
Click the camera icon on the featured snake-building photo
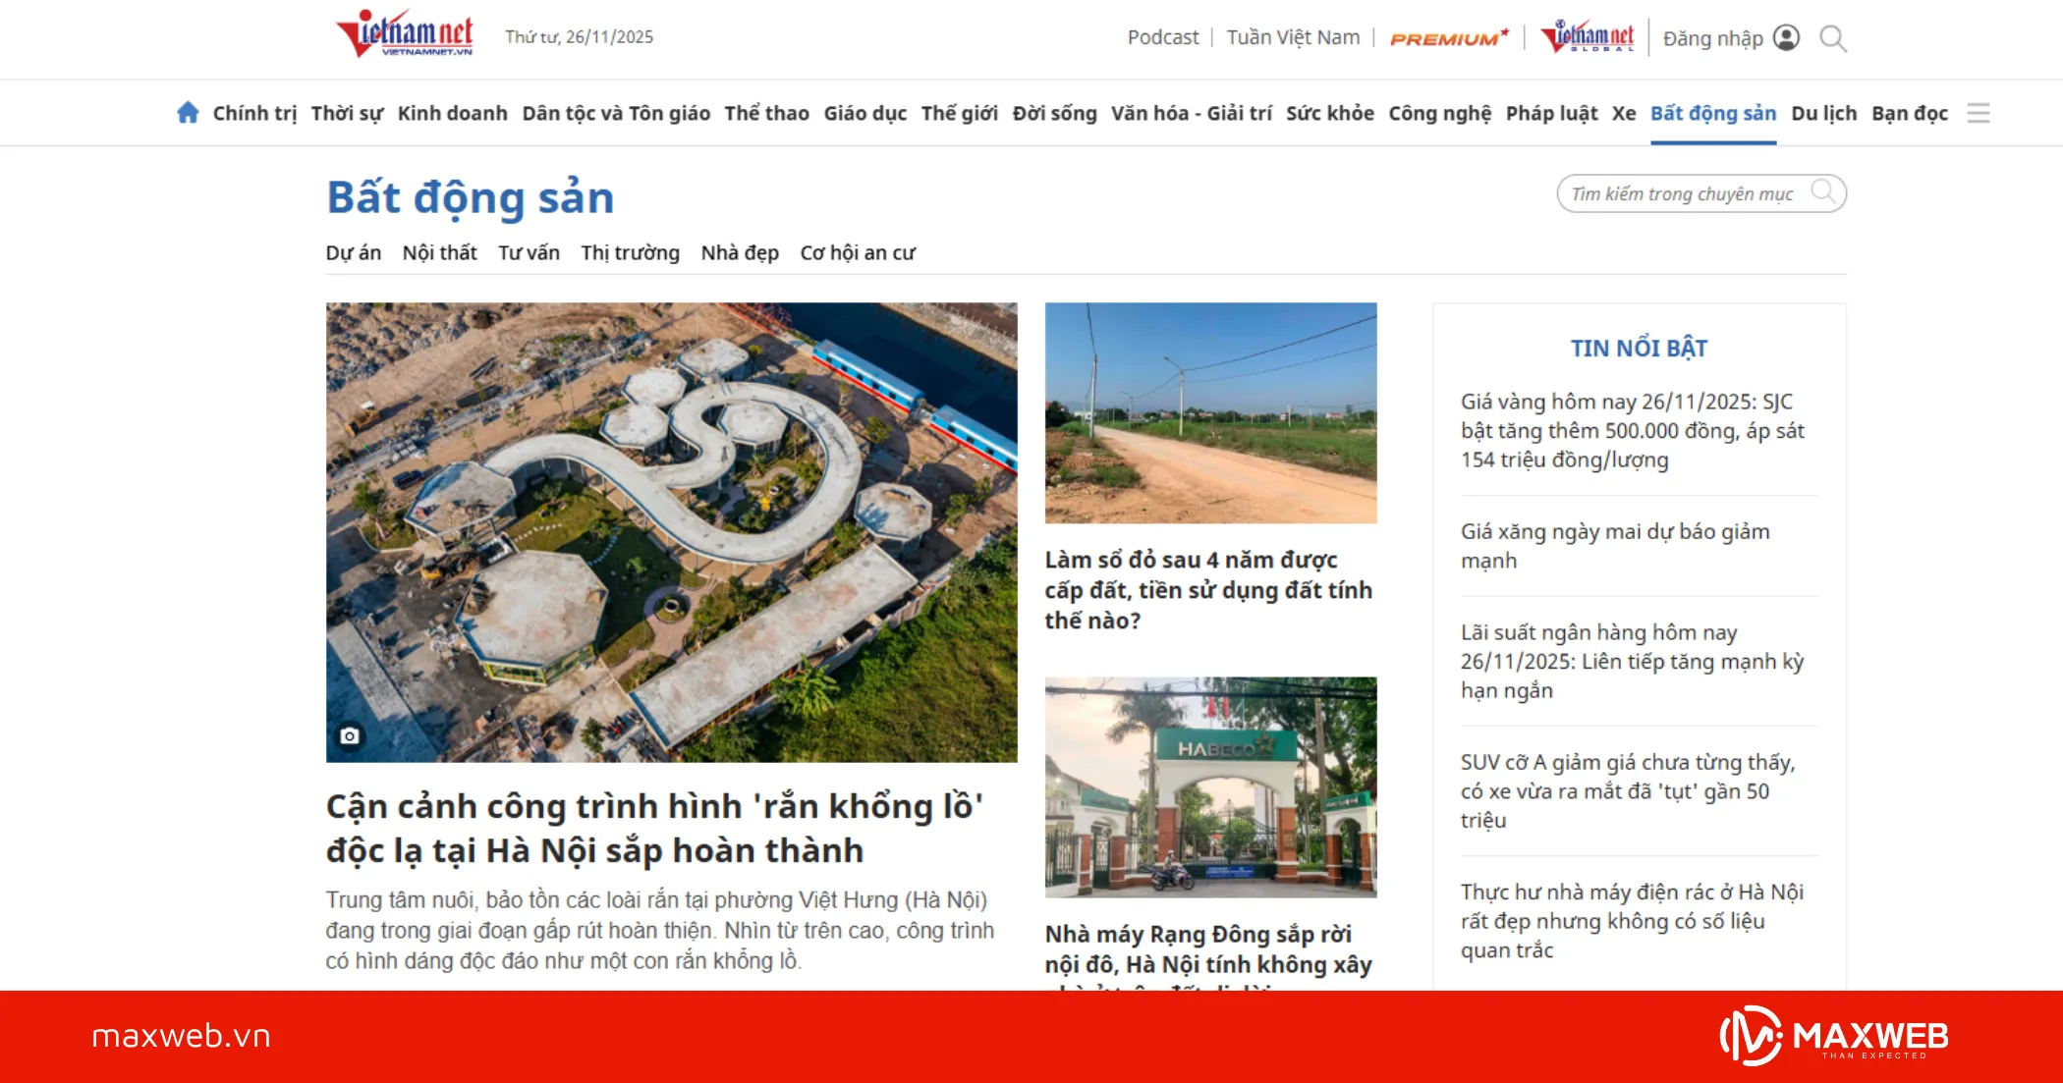click(352, 735)
